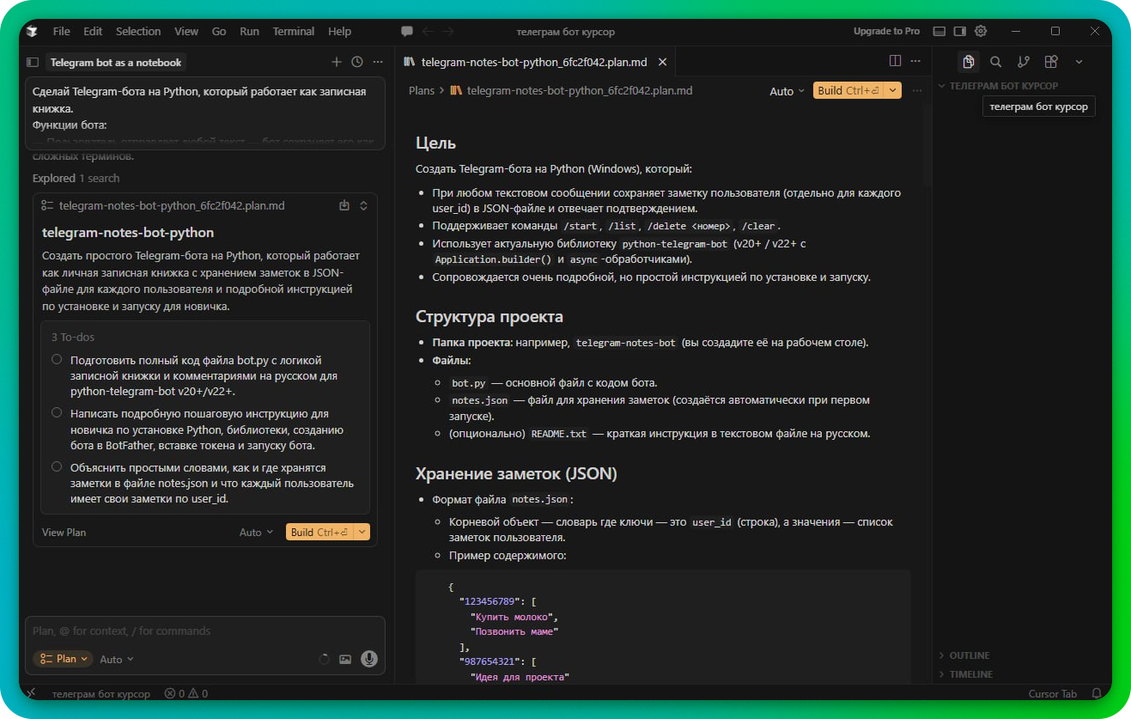This screenshot has width=1131, height=719.
Task: Open the Search view icon
Action: (995, 62)
